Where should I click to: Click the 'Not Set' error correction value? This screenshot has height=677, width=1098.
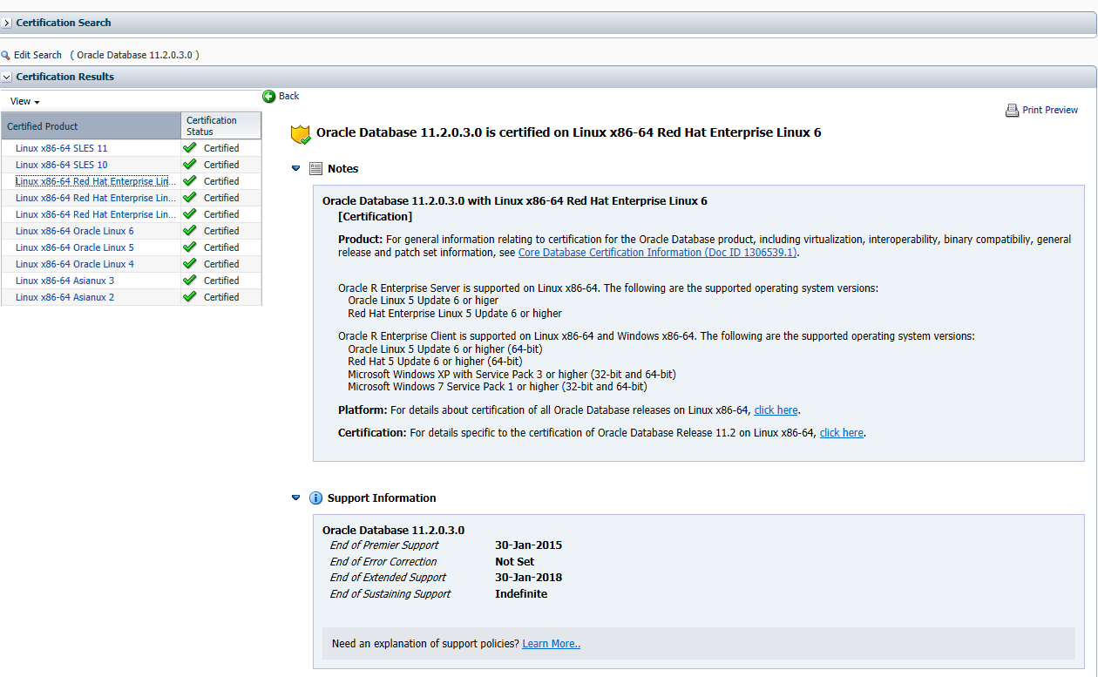[x=515, y=562]
